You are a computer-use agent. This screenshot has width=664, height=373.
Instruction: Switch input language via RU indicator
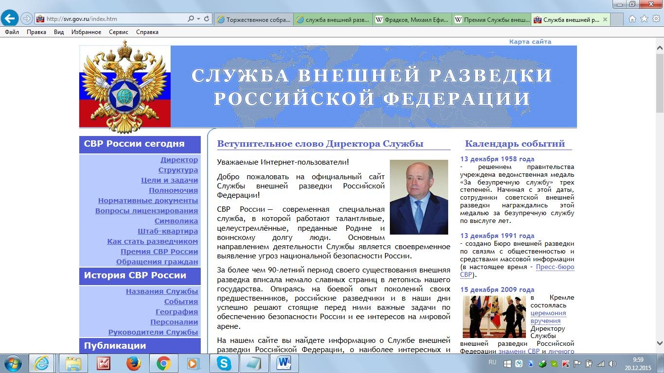[x=492, y=362]
